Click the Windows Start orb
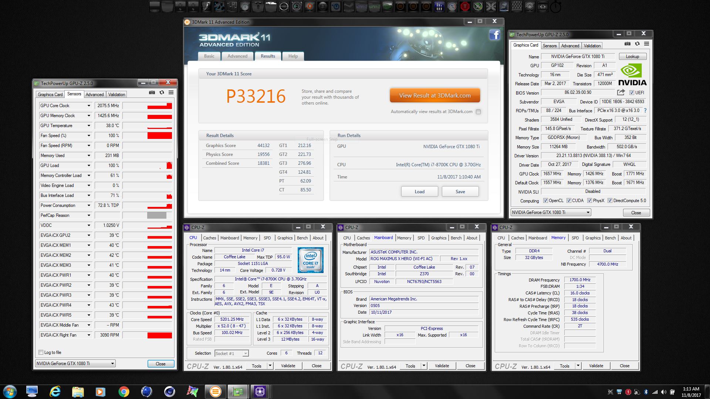This screenshot has width=710, height=399. 10,392
